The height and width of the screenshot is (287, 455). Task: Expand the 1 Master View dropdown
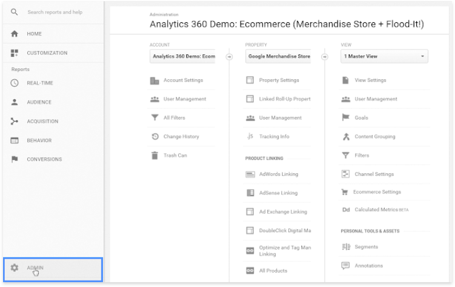[x=384, y=57]
